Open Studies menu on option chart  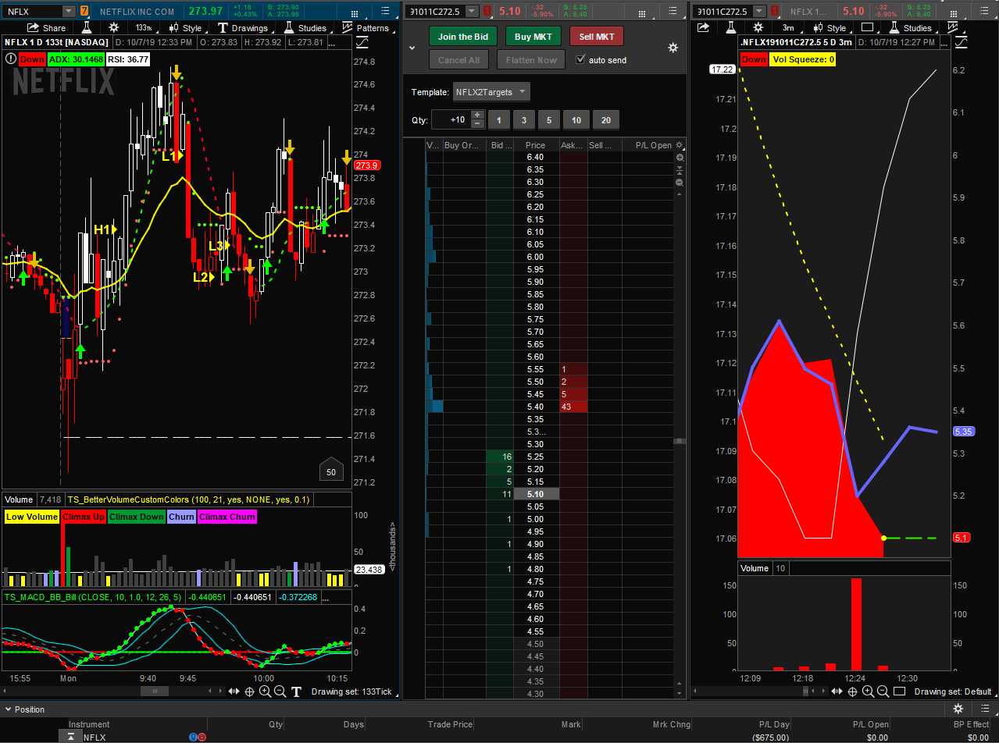click(x=910, y=28)
